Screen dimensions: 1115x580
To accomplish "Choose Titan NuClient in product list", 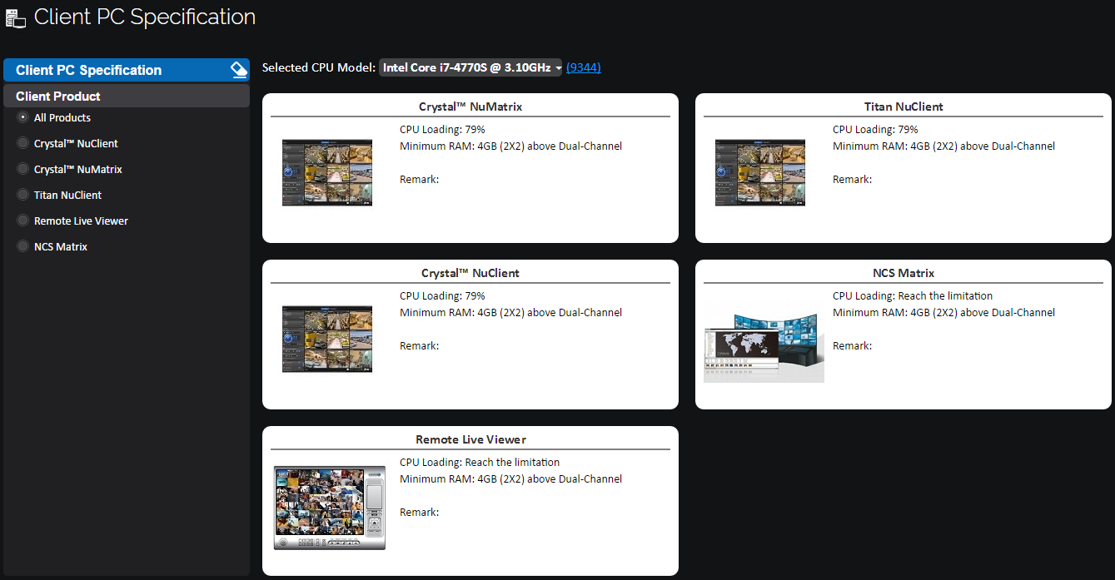I will [x=23, y=195].
